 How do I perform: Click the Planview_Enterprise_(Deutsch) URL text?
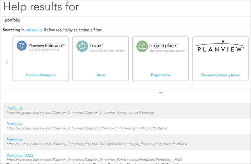click(87, 128)
